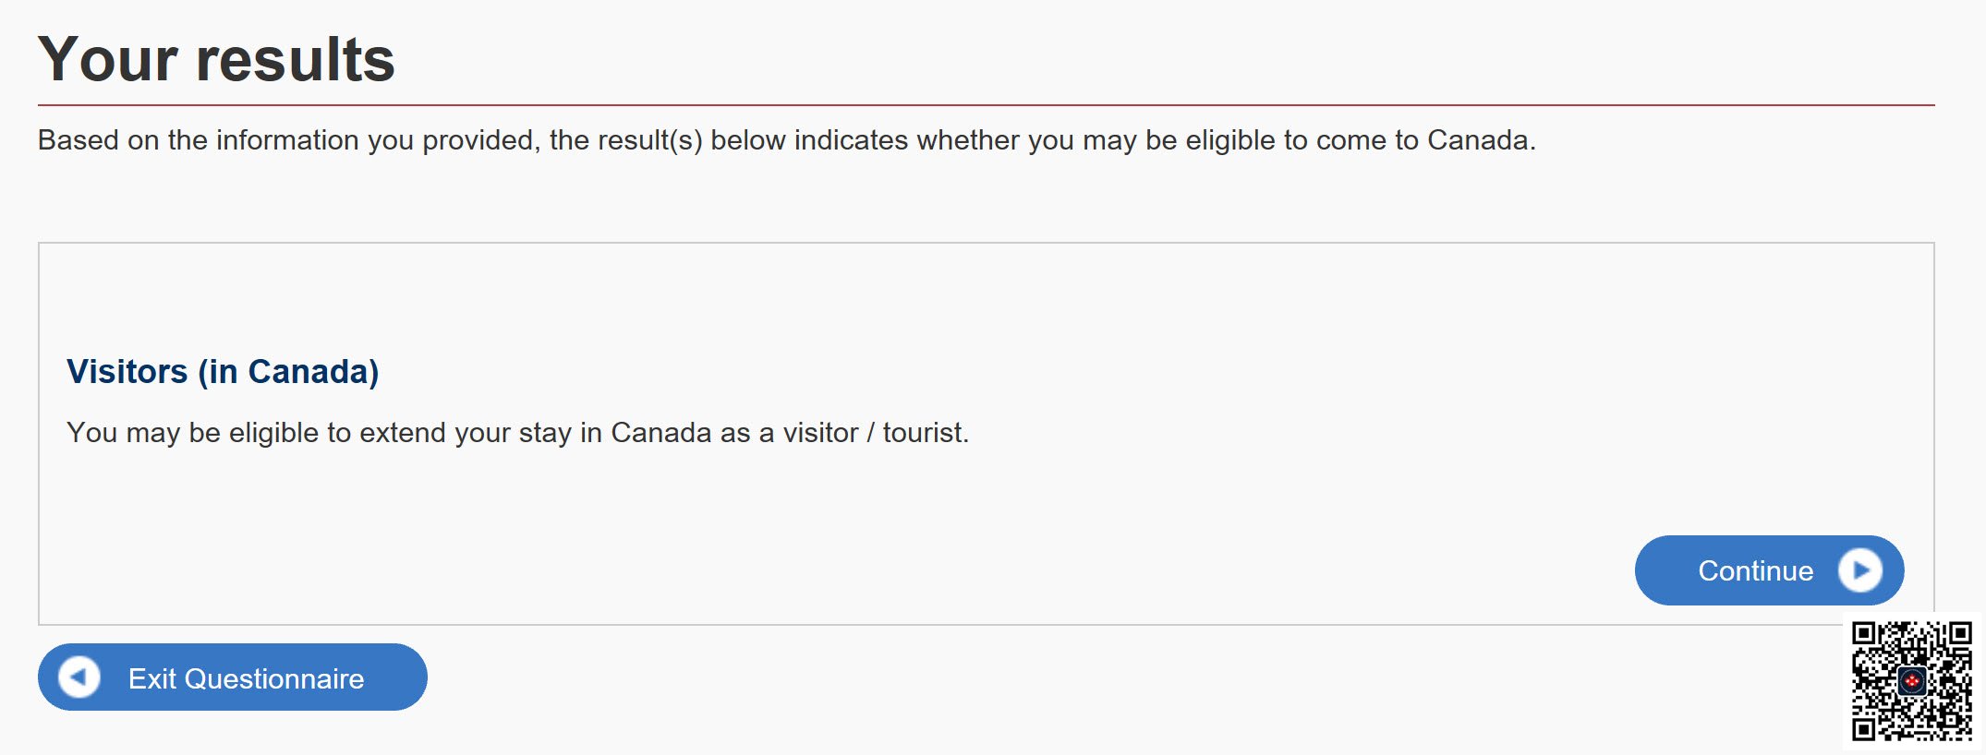The height and width of the screenshot is (755, 1986).
Task: Click the word "result(s)" in intro text
Action: coord(650,140)
